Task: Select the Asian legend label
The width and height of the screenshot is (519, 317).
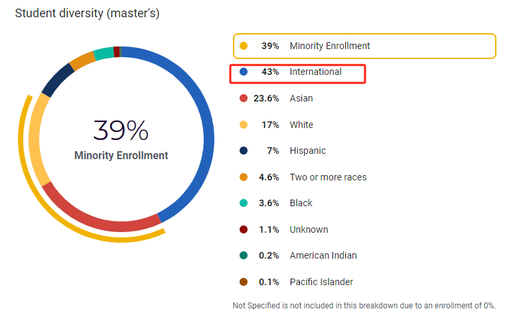Action: point(301,98)
